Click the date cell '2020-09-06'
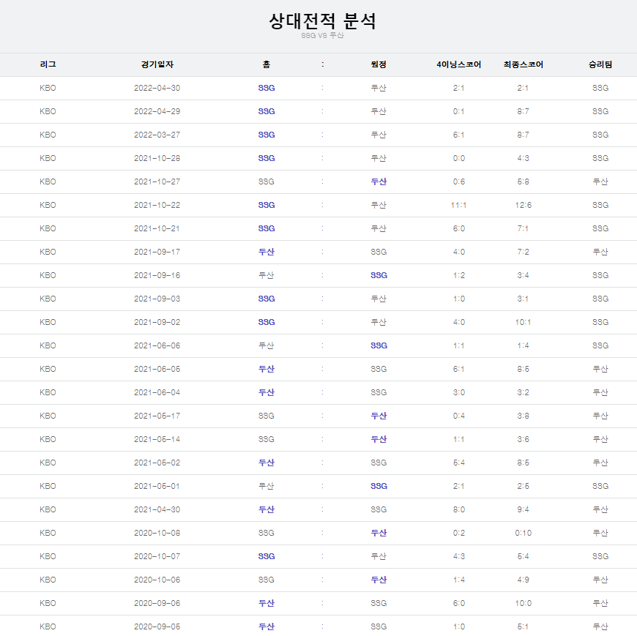 [x=157, y=604]
